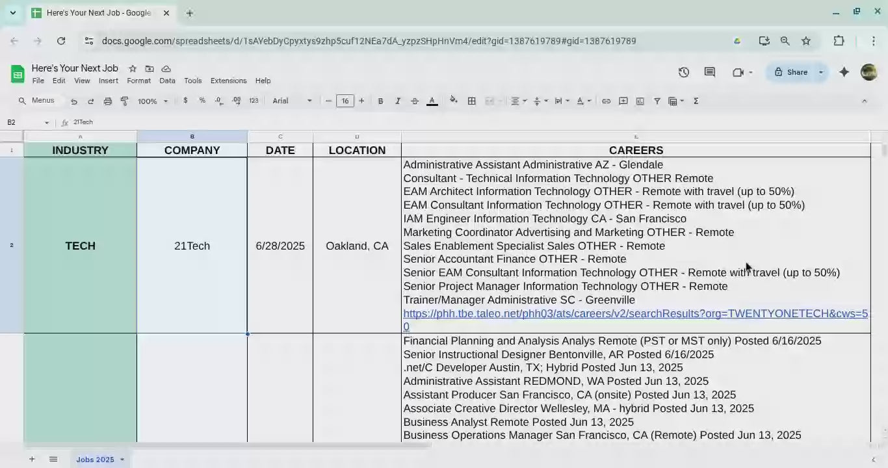This screenshot has height=468, width=888.
Task: Print the spreadsheet using the printer icon
Action: (x=108, y=101)
